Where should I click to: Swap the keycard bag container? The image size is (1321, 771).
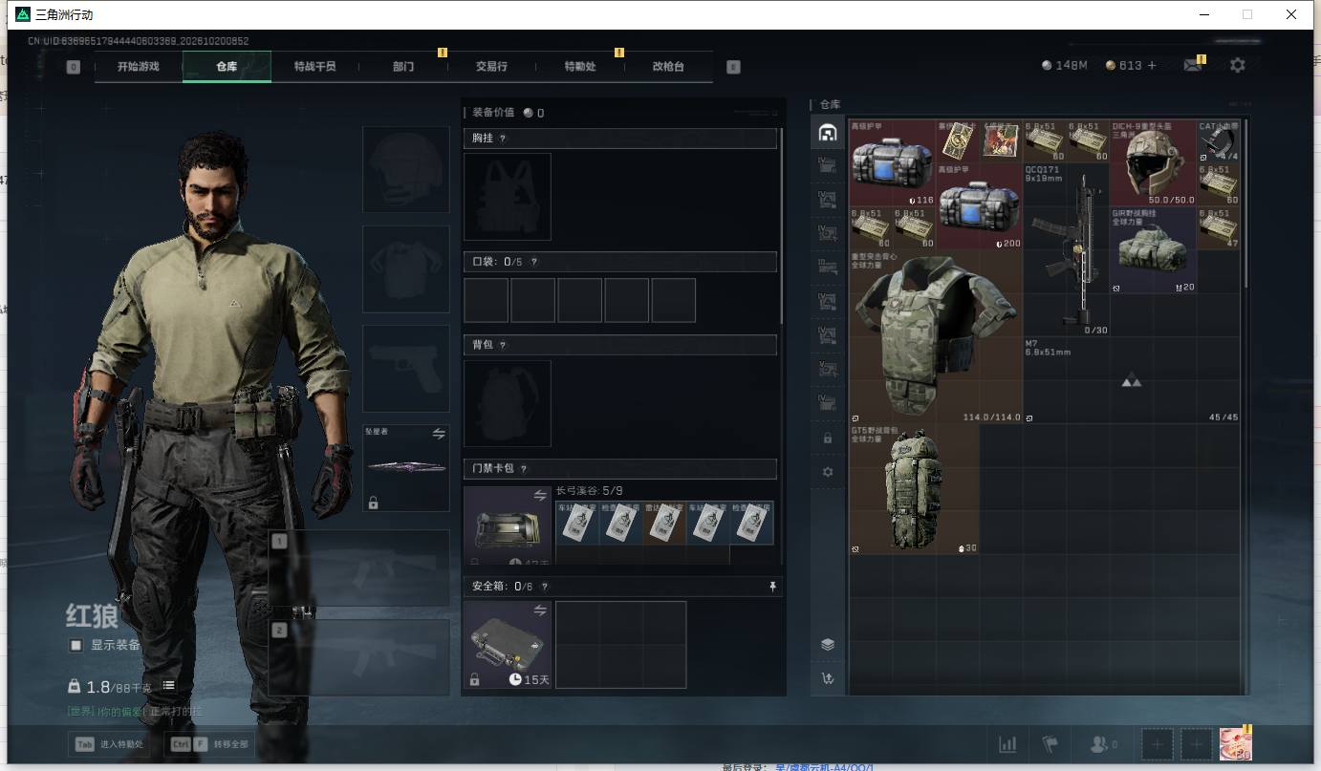tap(540, 496)
